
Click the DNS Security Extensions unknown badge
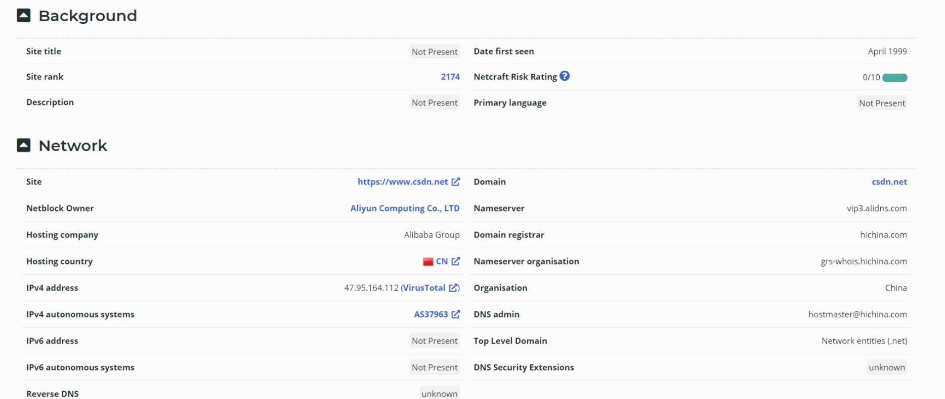click(x=886, y=367)
